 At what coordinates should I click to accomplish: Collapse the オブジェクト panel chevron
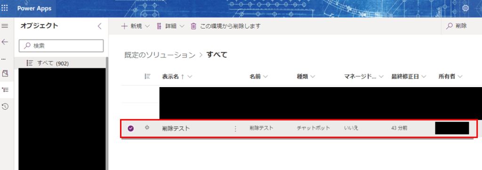coord(99,26)
